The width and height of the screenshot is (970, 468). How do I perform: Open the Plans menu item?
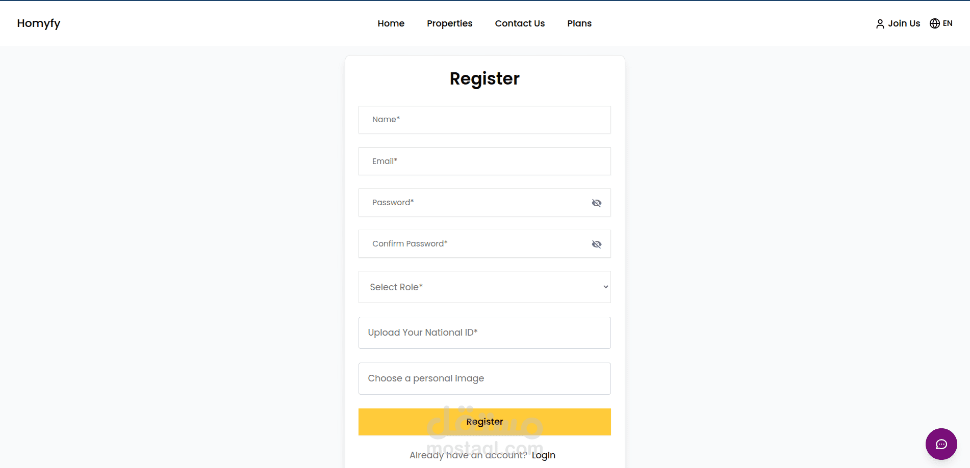click(579, 23)
